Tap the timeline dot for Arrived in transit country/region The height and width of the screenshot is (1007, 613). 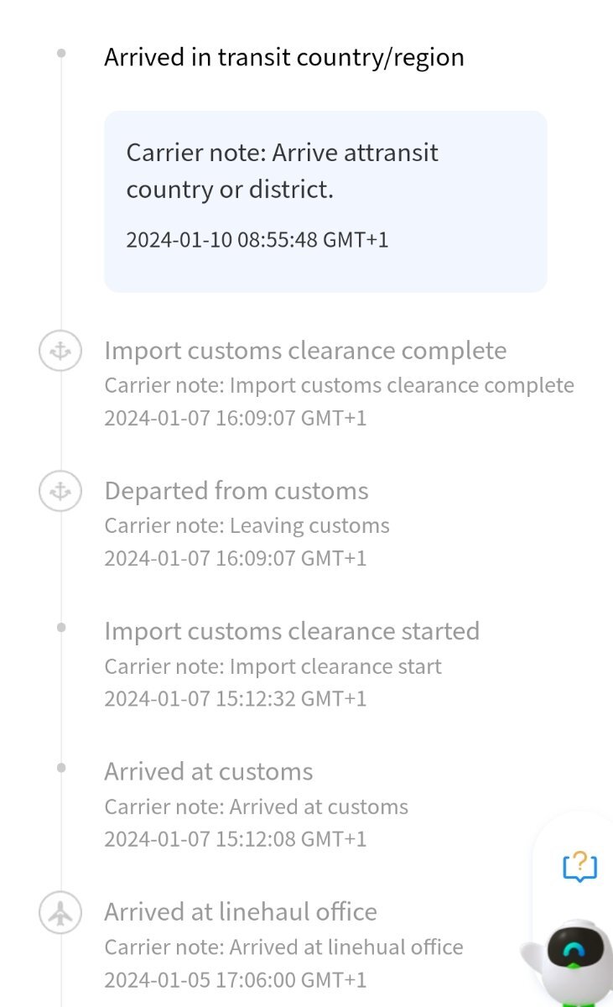[x=61, y=53]
